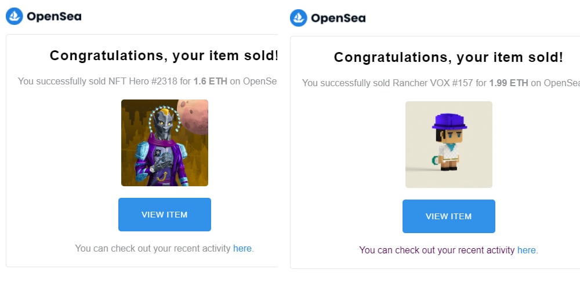Click 'You successfully sold' text in right email
The height and width of the screenshot is (284, 580).
(x=346, y=83)
